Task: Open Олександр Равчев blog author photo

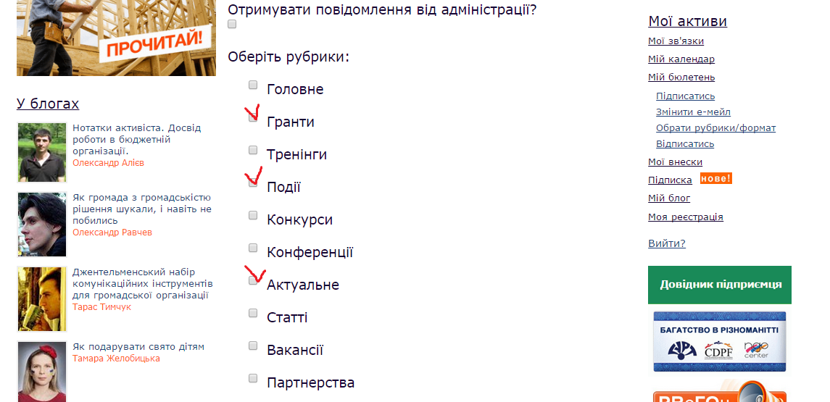Action: [42, 225]
